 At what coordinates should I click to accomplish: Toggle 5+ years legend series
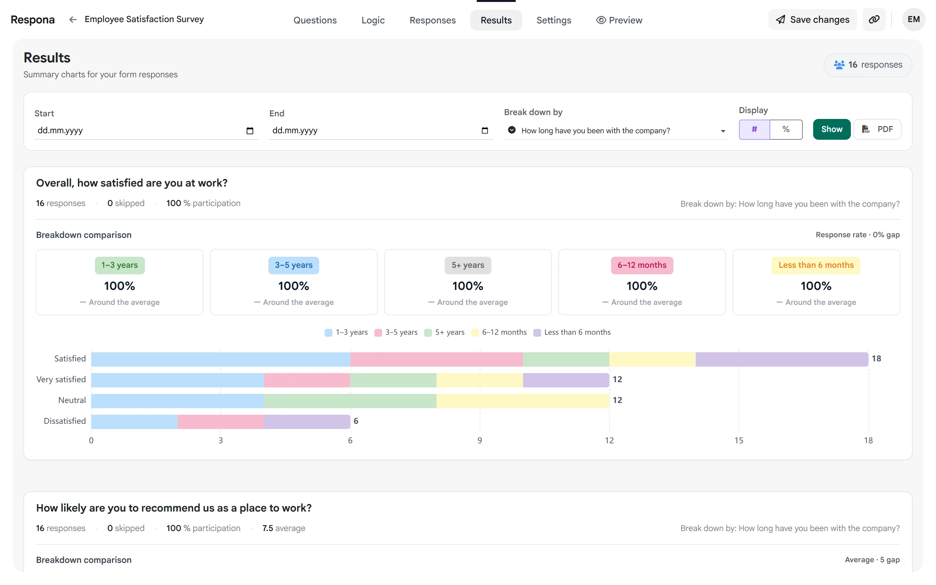[444, 332]
